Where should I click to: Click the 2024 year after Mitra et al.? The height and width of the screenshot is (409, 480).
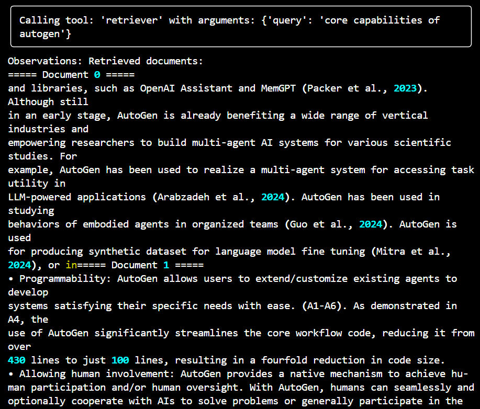(x=19, y=265)
